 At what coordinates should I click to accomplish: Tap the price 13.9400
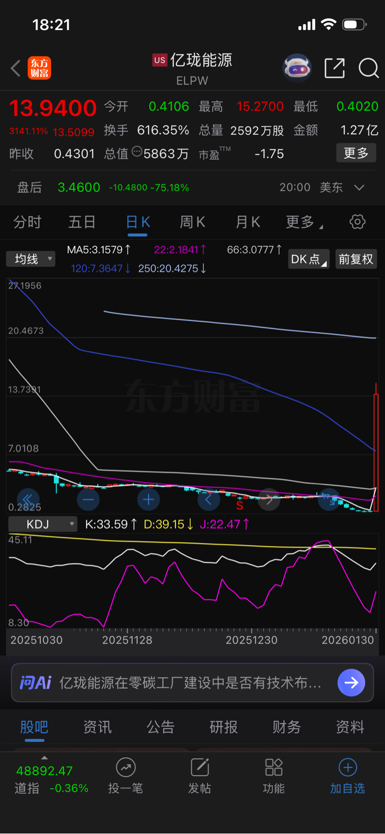[x=53, y=108]
